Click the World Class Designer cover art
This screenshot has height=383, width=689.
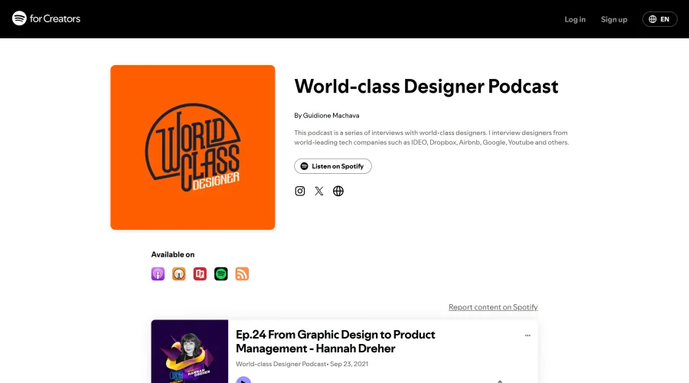[192, 147]
